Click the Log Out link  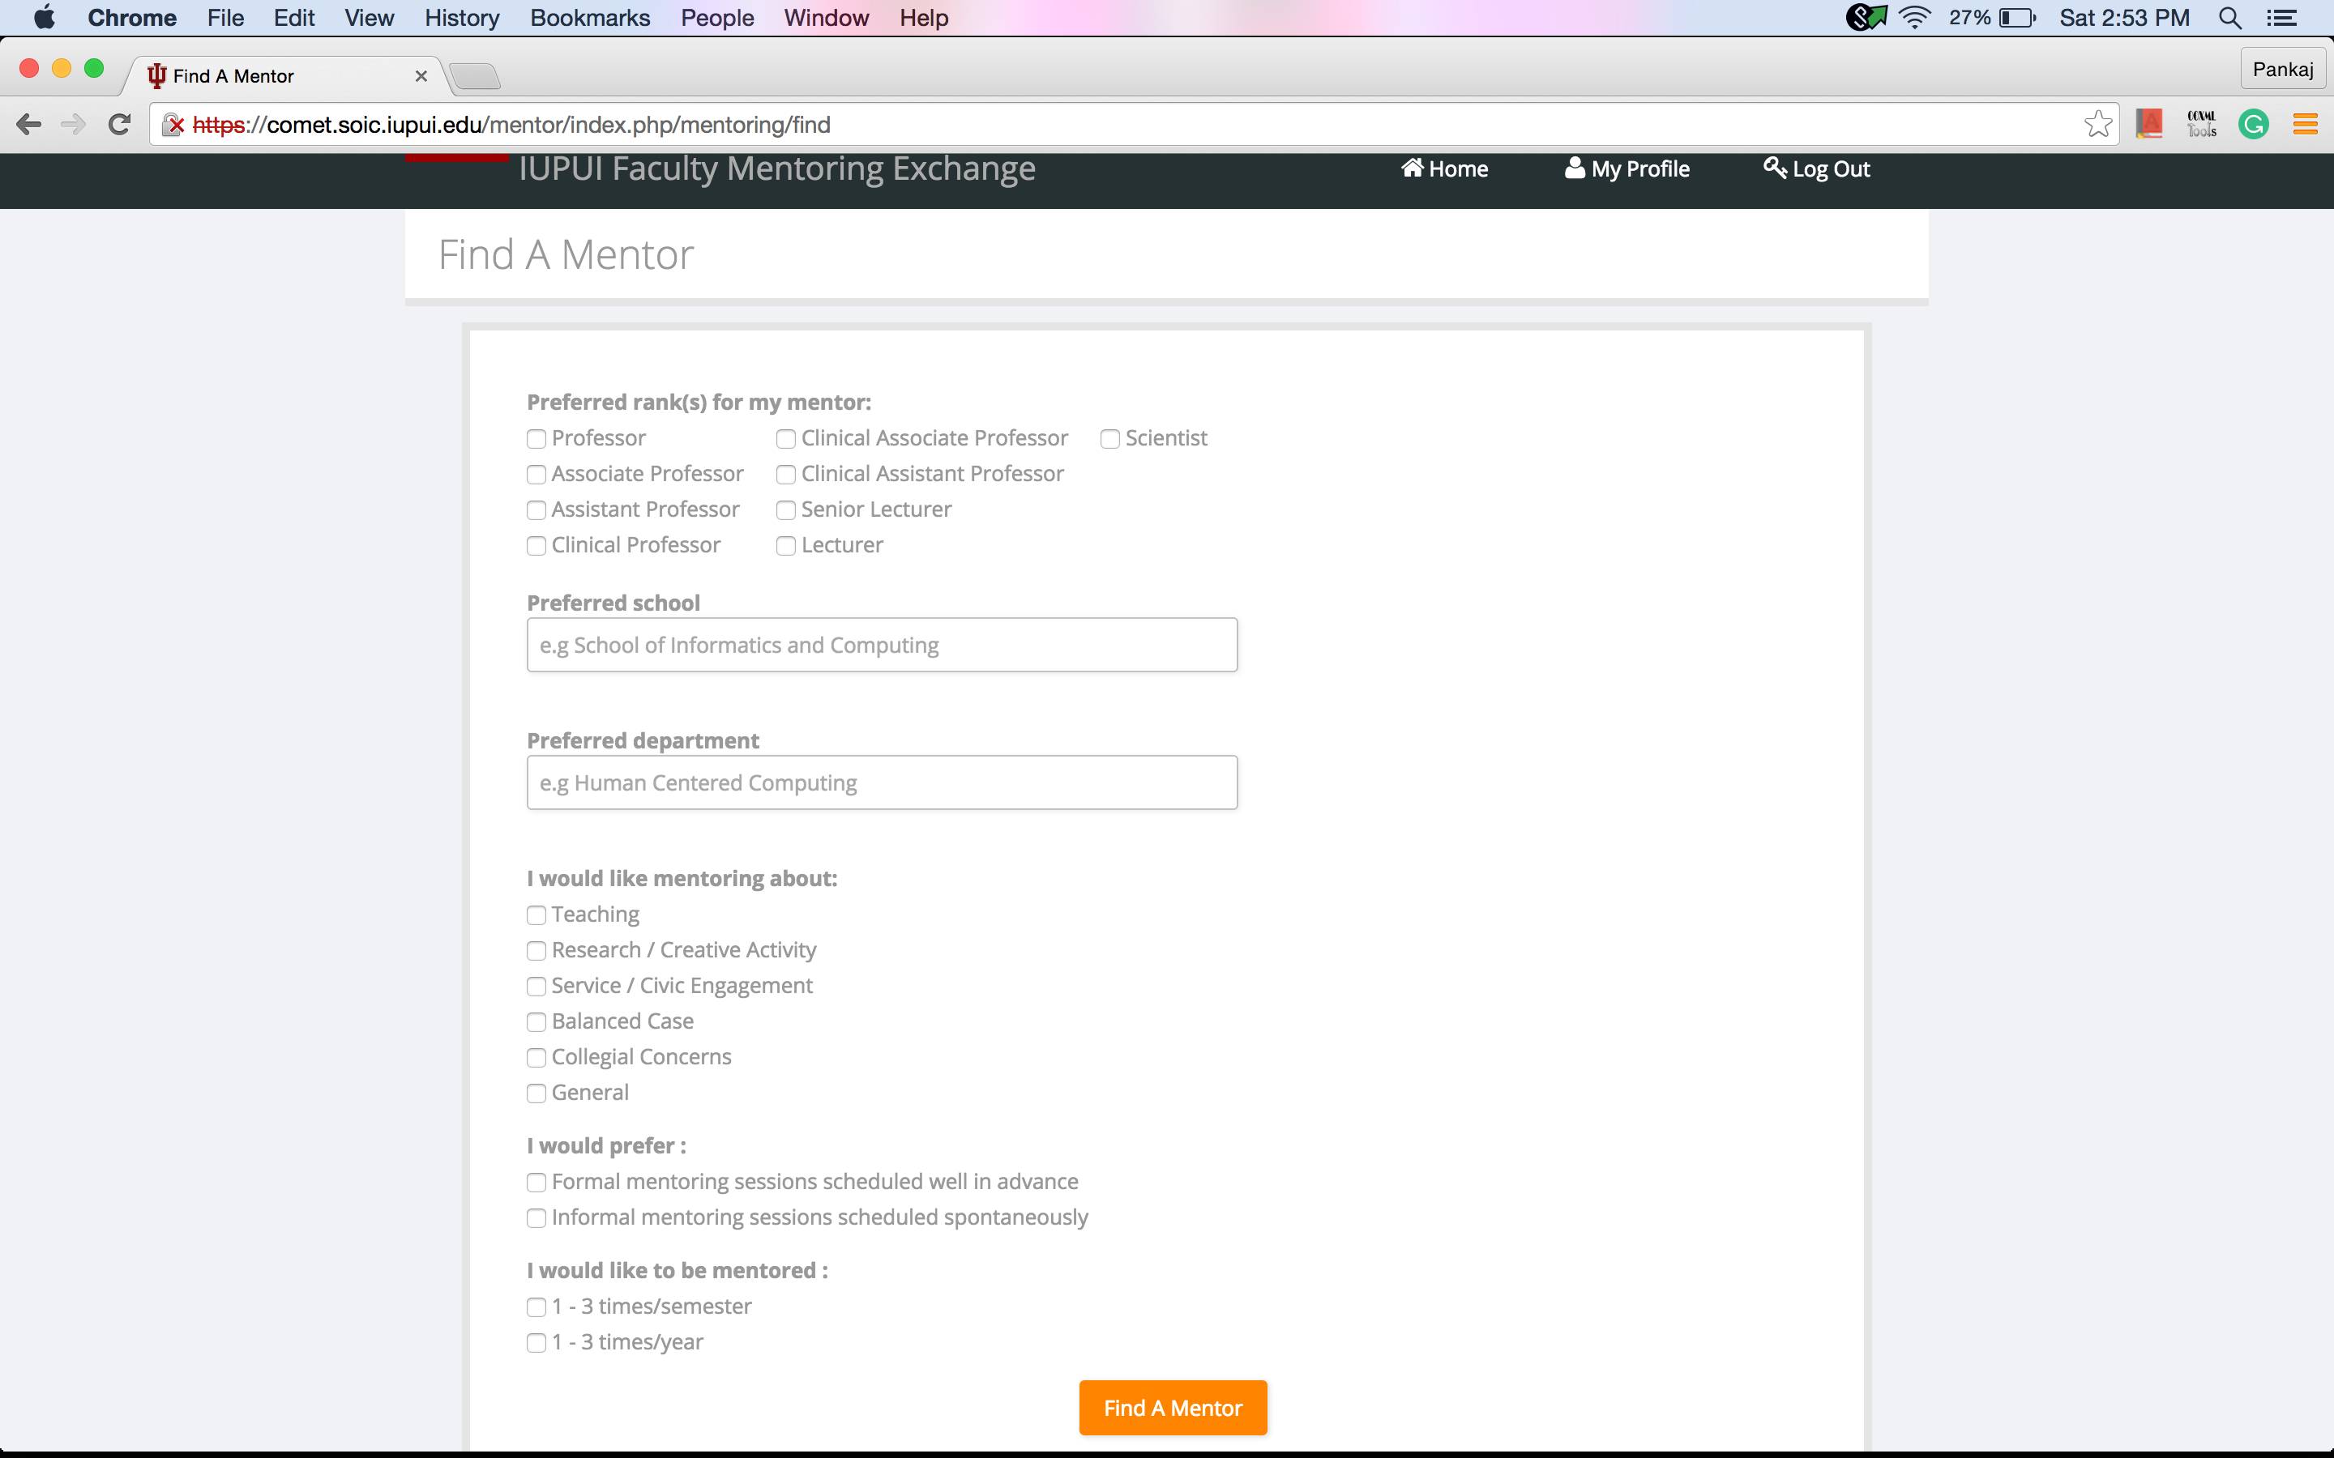coord(1817,168)
